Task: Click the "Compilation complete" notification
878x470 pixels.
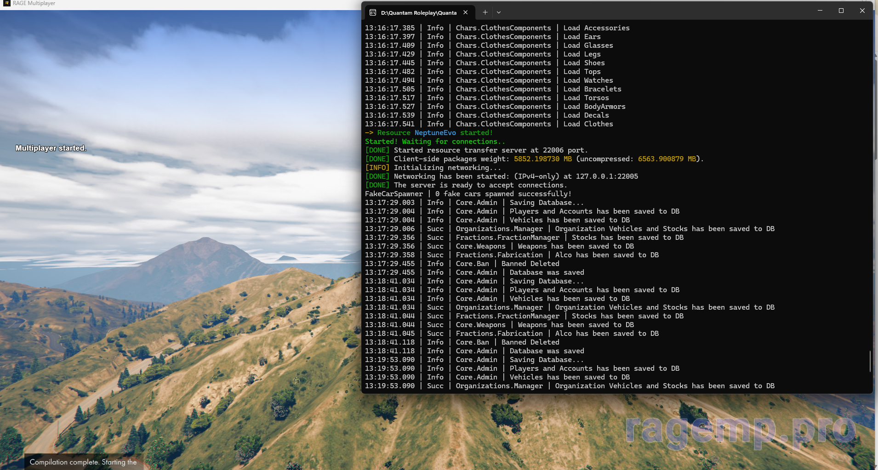Action: (x=83, y=462)
